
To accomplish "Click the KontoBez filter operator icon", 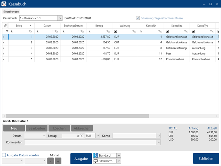I will (x=167, y=31).
